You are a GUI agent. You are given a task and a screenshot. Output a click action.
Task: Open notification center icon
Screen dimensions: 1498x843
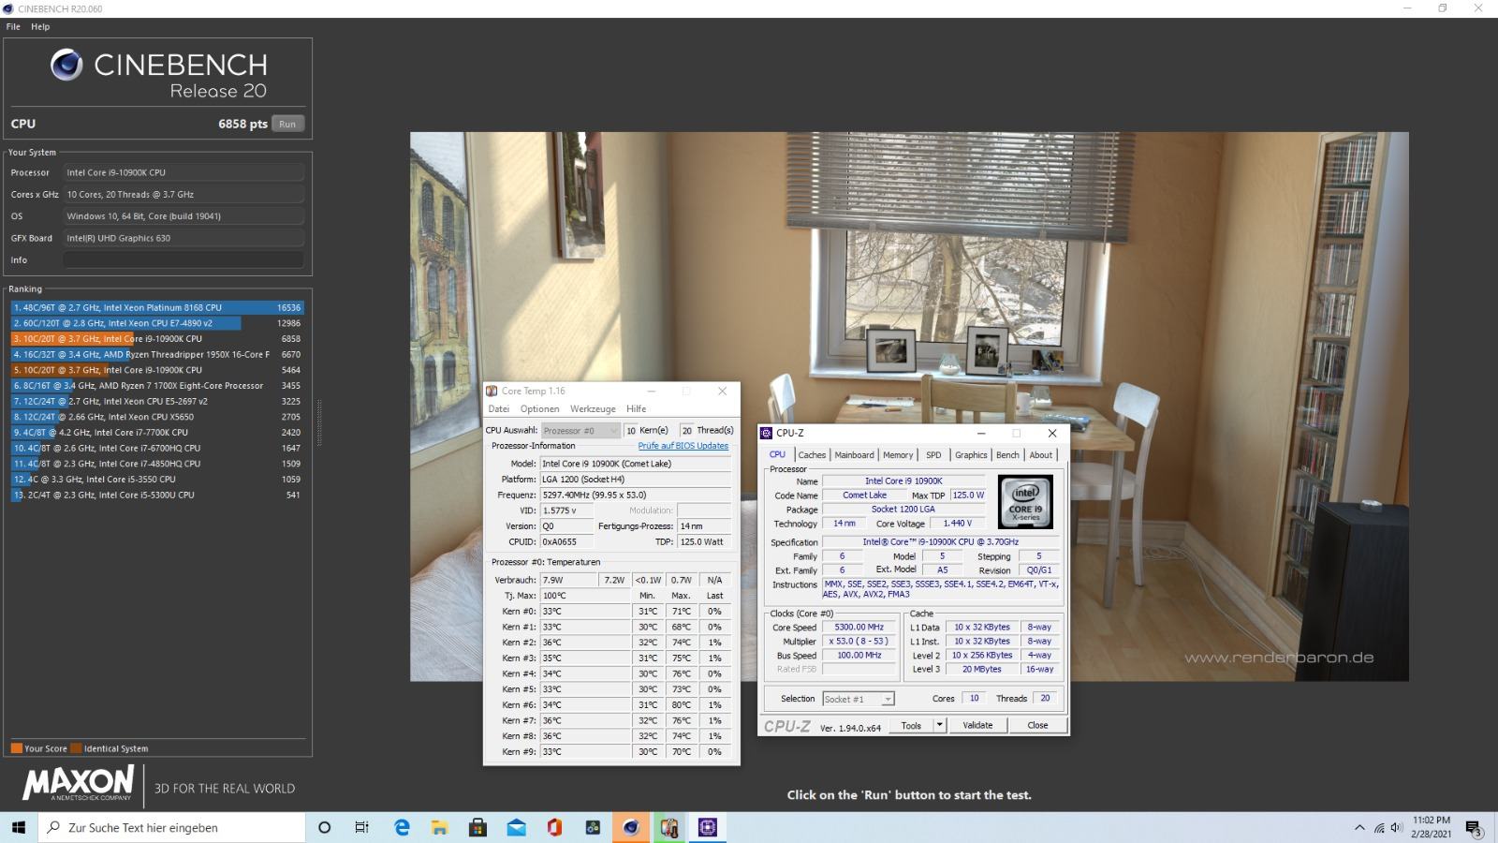pyautogui.click(x=1473, y=828)
